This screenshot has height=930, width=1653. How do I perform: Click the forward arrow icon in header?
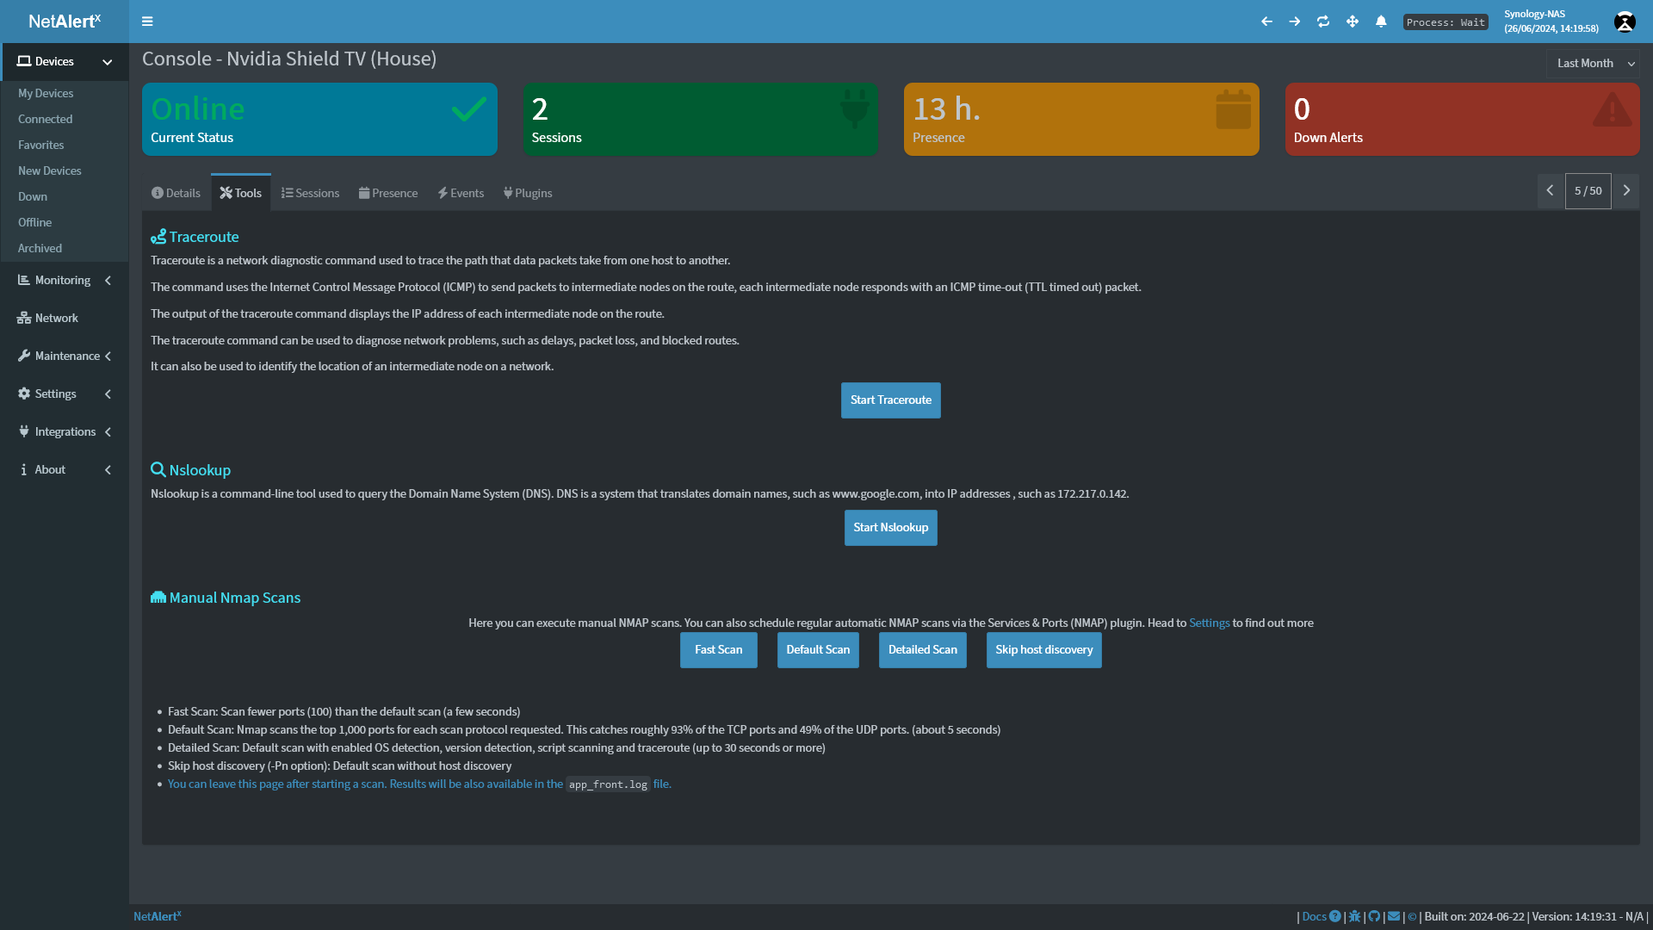(1295, 22)
